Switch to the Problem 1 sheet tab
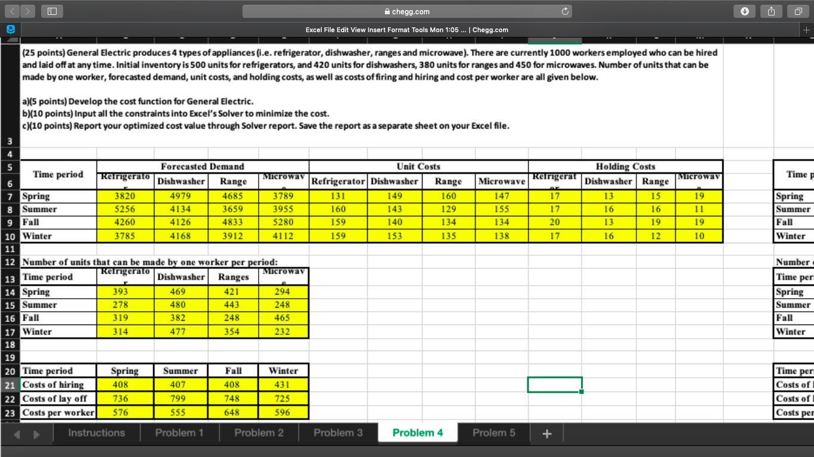 coord(180,433)
